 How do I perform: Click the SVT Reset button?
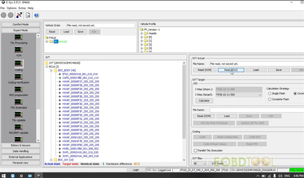click(x=217, y=163)
